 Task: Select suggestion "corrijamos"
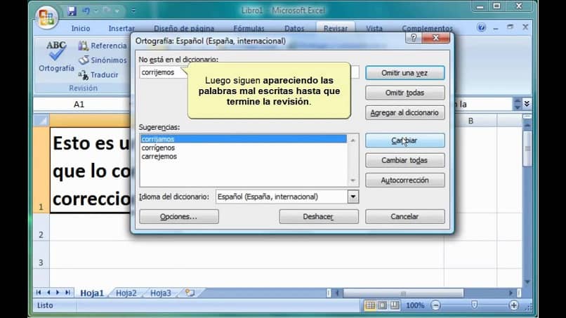pyautogui.click(x=243, y=139)
